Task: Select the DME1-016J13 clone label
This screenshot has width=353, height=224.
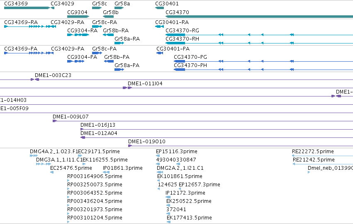Action: pyautogui.click(x=98, y=125)
